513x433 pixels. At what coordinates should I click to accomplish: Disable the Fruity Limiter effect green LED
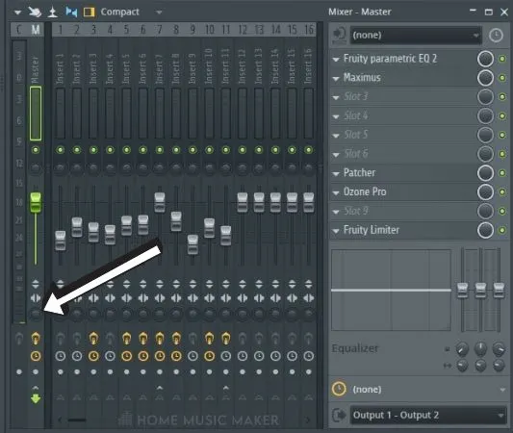tap(502, 230)
